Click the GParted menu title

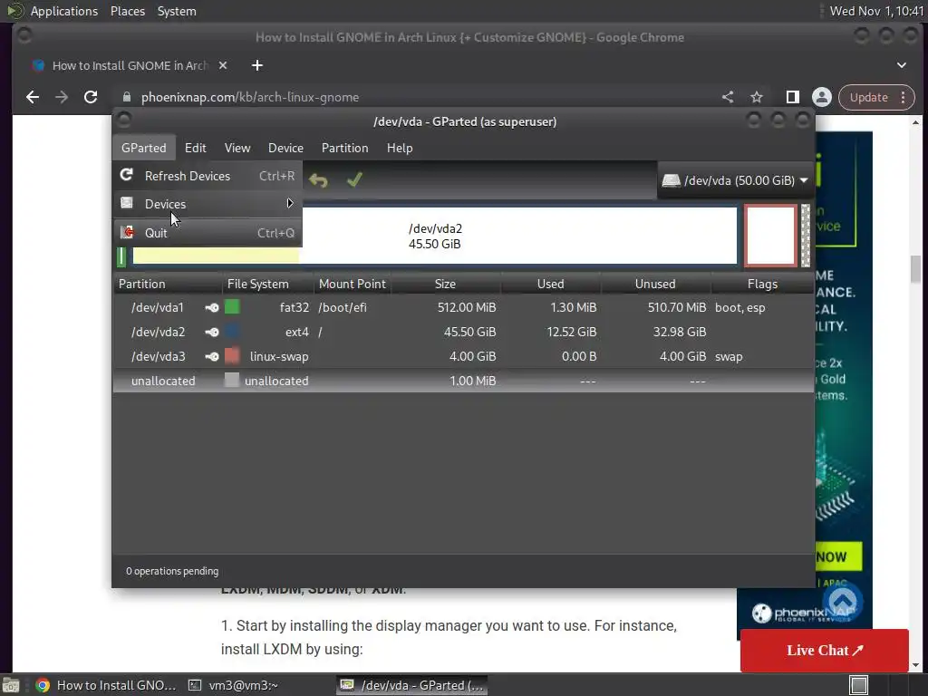tap(144, 148)
